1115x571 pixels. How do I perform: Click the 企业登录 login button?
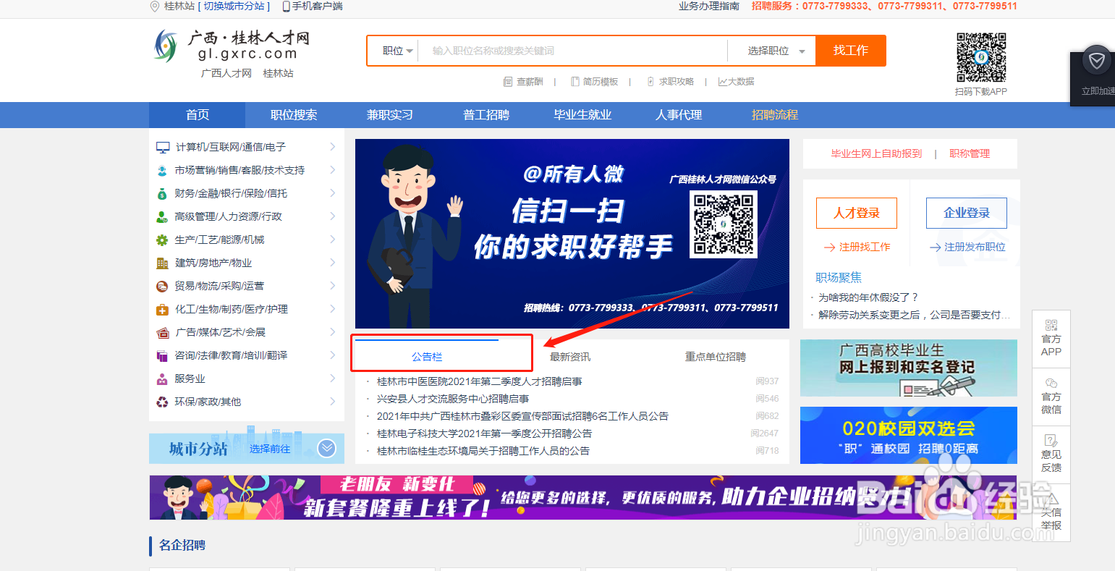(x=966, y=212)
